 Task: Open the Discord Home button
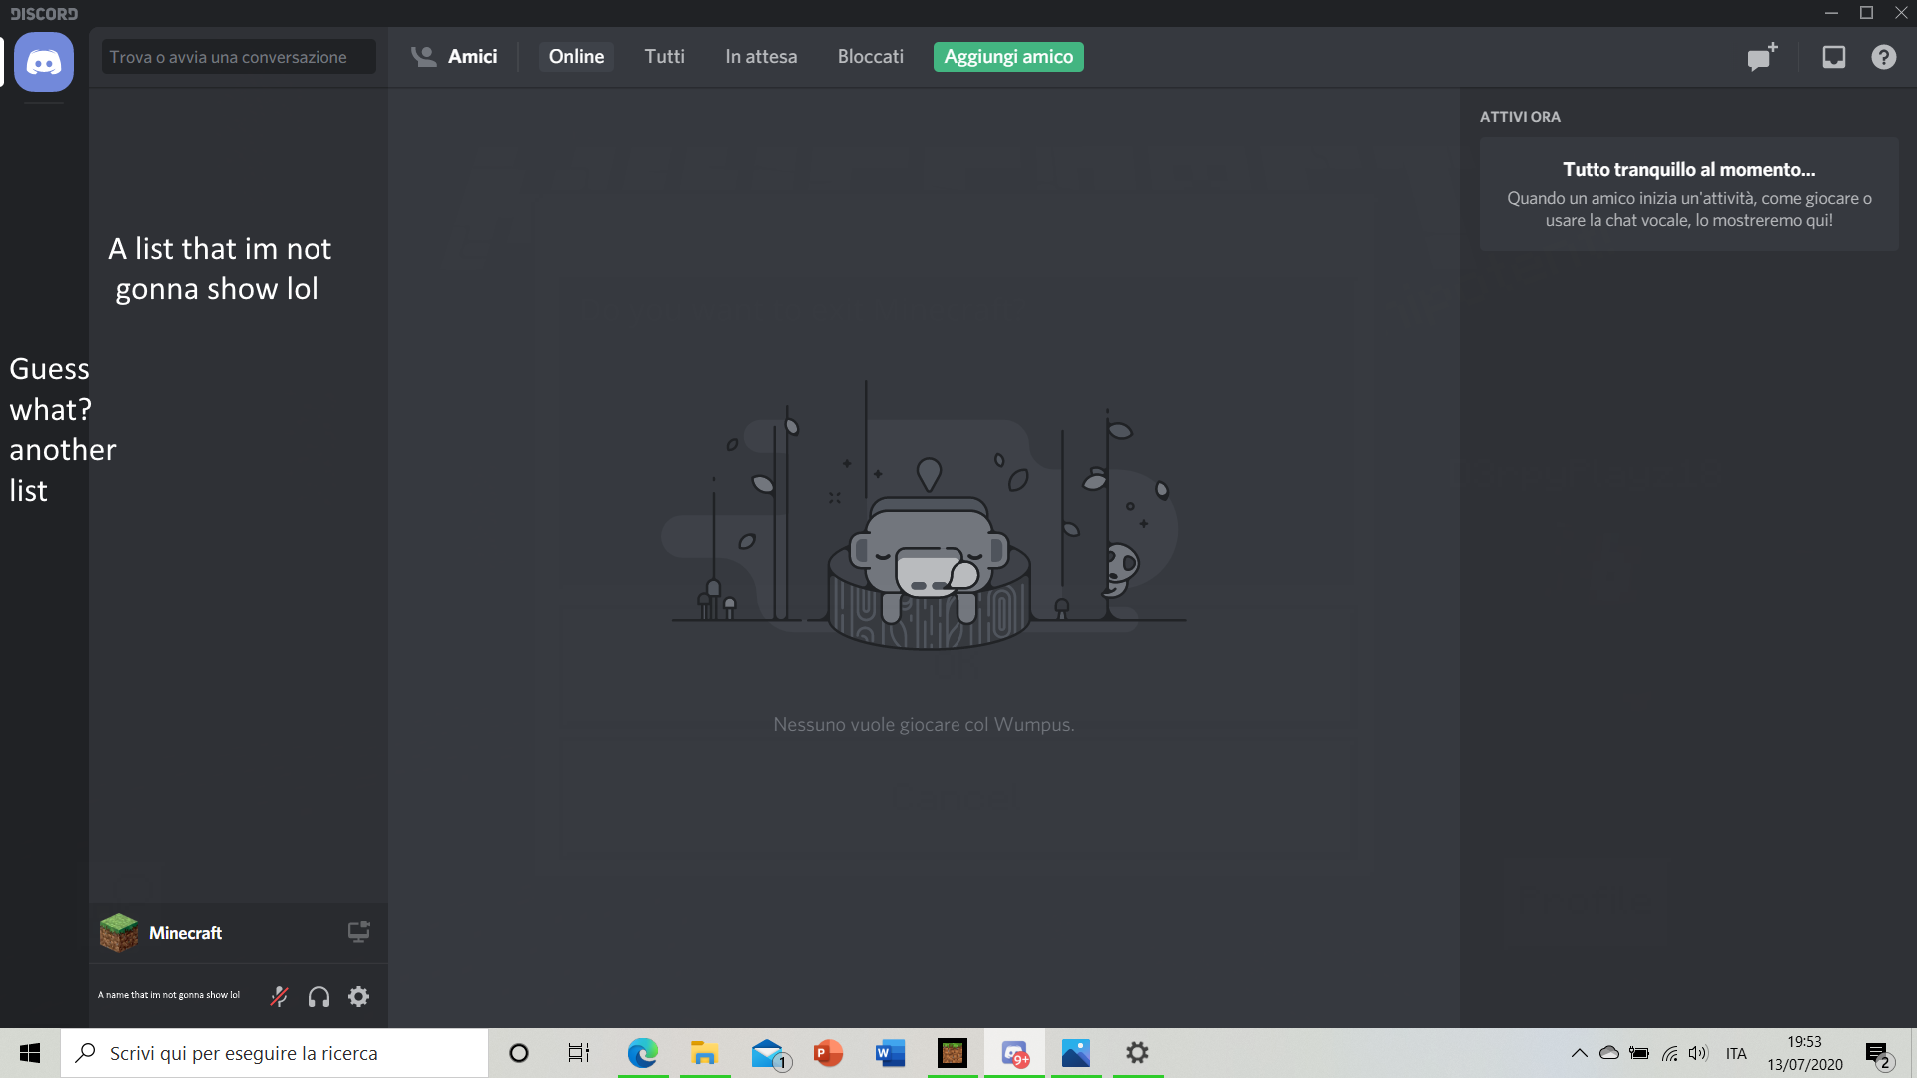coord(43,62)
